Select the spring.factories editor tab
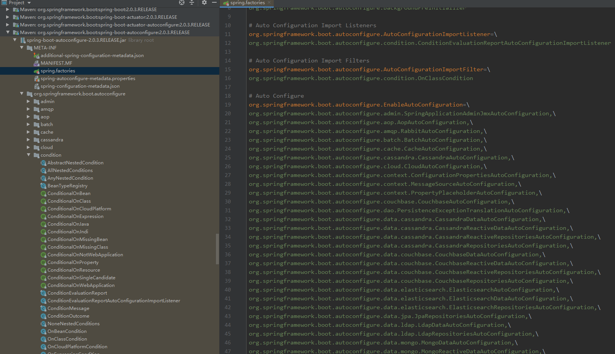 coord(247,3)
